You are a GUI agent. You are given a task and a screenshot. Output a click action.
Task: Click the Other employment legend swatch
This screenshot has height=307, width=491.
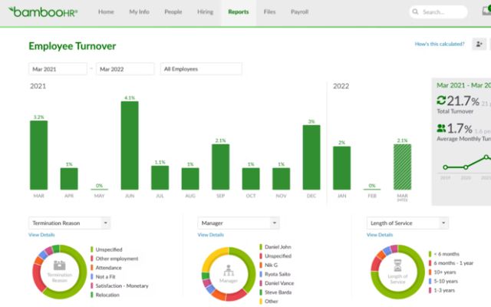click(92, 259)
